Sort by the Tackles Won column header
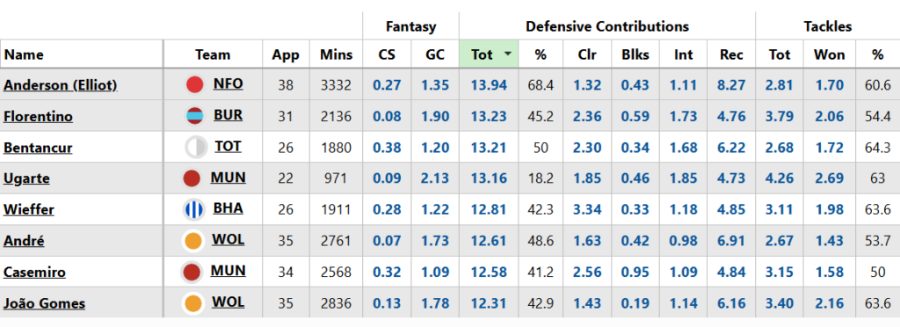 [830, 54]
